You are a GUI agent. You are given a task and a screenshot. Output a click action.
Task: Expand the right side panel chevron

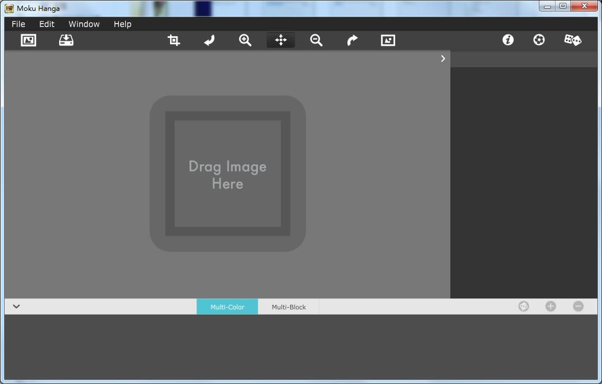[x=442, y=58]
